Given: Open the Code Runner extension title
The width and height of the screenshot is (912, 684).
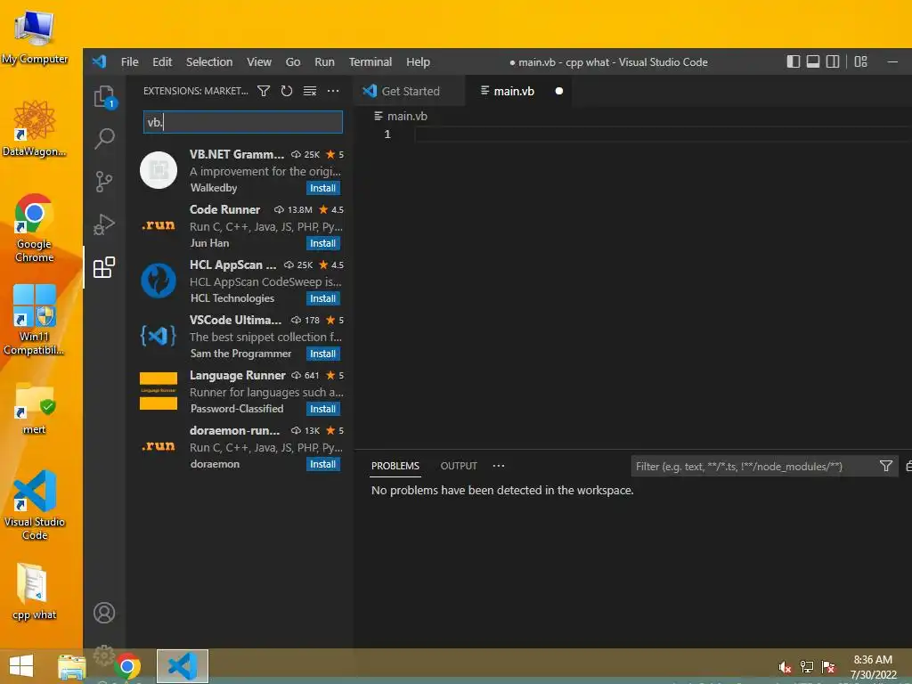Looking at the screenshot, I should pos(225,209).
